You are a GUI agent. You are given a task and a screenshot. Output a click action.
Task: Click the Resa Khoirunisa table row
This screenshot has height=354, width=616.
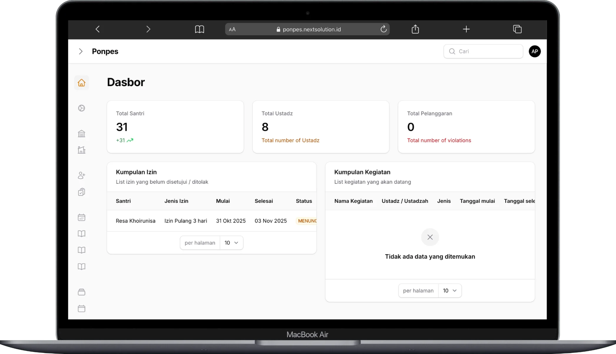pyautogui.click(x=135, y=221)
